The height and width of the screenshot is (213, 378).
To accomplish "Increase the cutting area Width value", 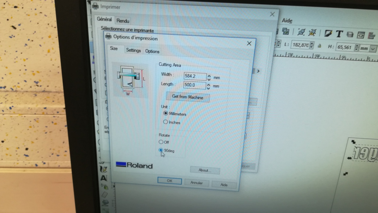I will click(x=209, y=75).
